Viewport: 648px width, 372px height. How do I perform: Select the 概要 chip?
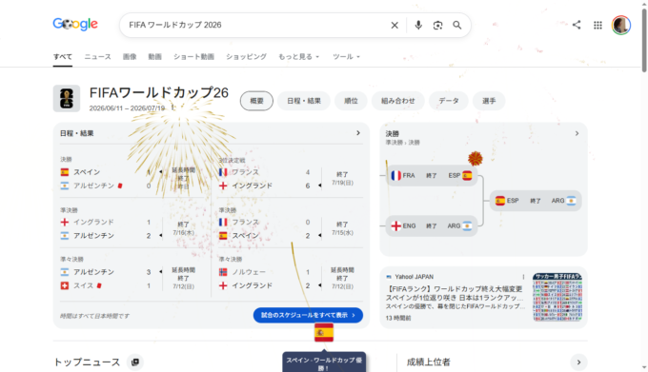(x=256, y=101)
